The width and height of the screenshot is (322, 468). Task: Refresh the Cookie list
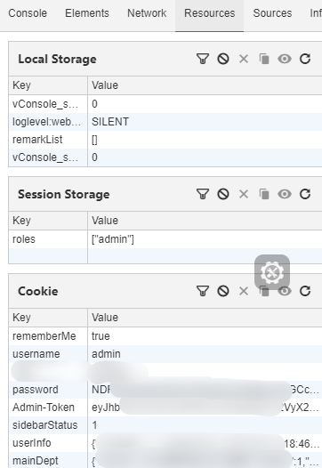pyautogui.click(x=305, y=291)
